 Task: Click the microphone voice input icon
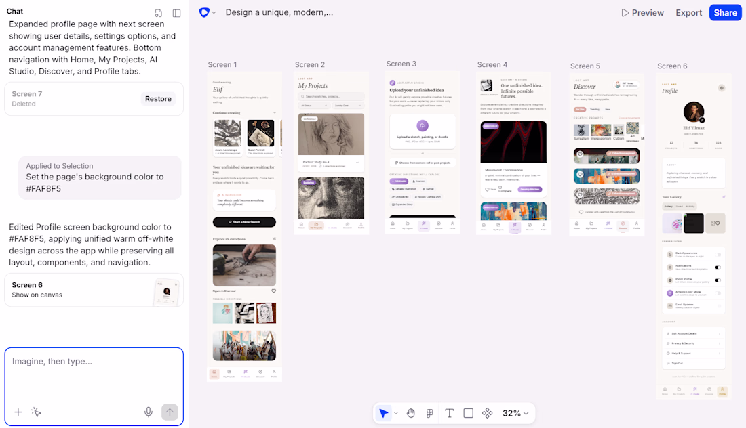click(x=149, y=412)
